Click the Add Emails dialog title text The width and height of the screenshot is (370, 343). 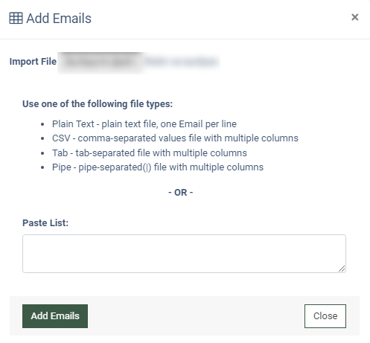[59, 19]
